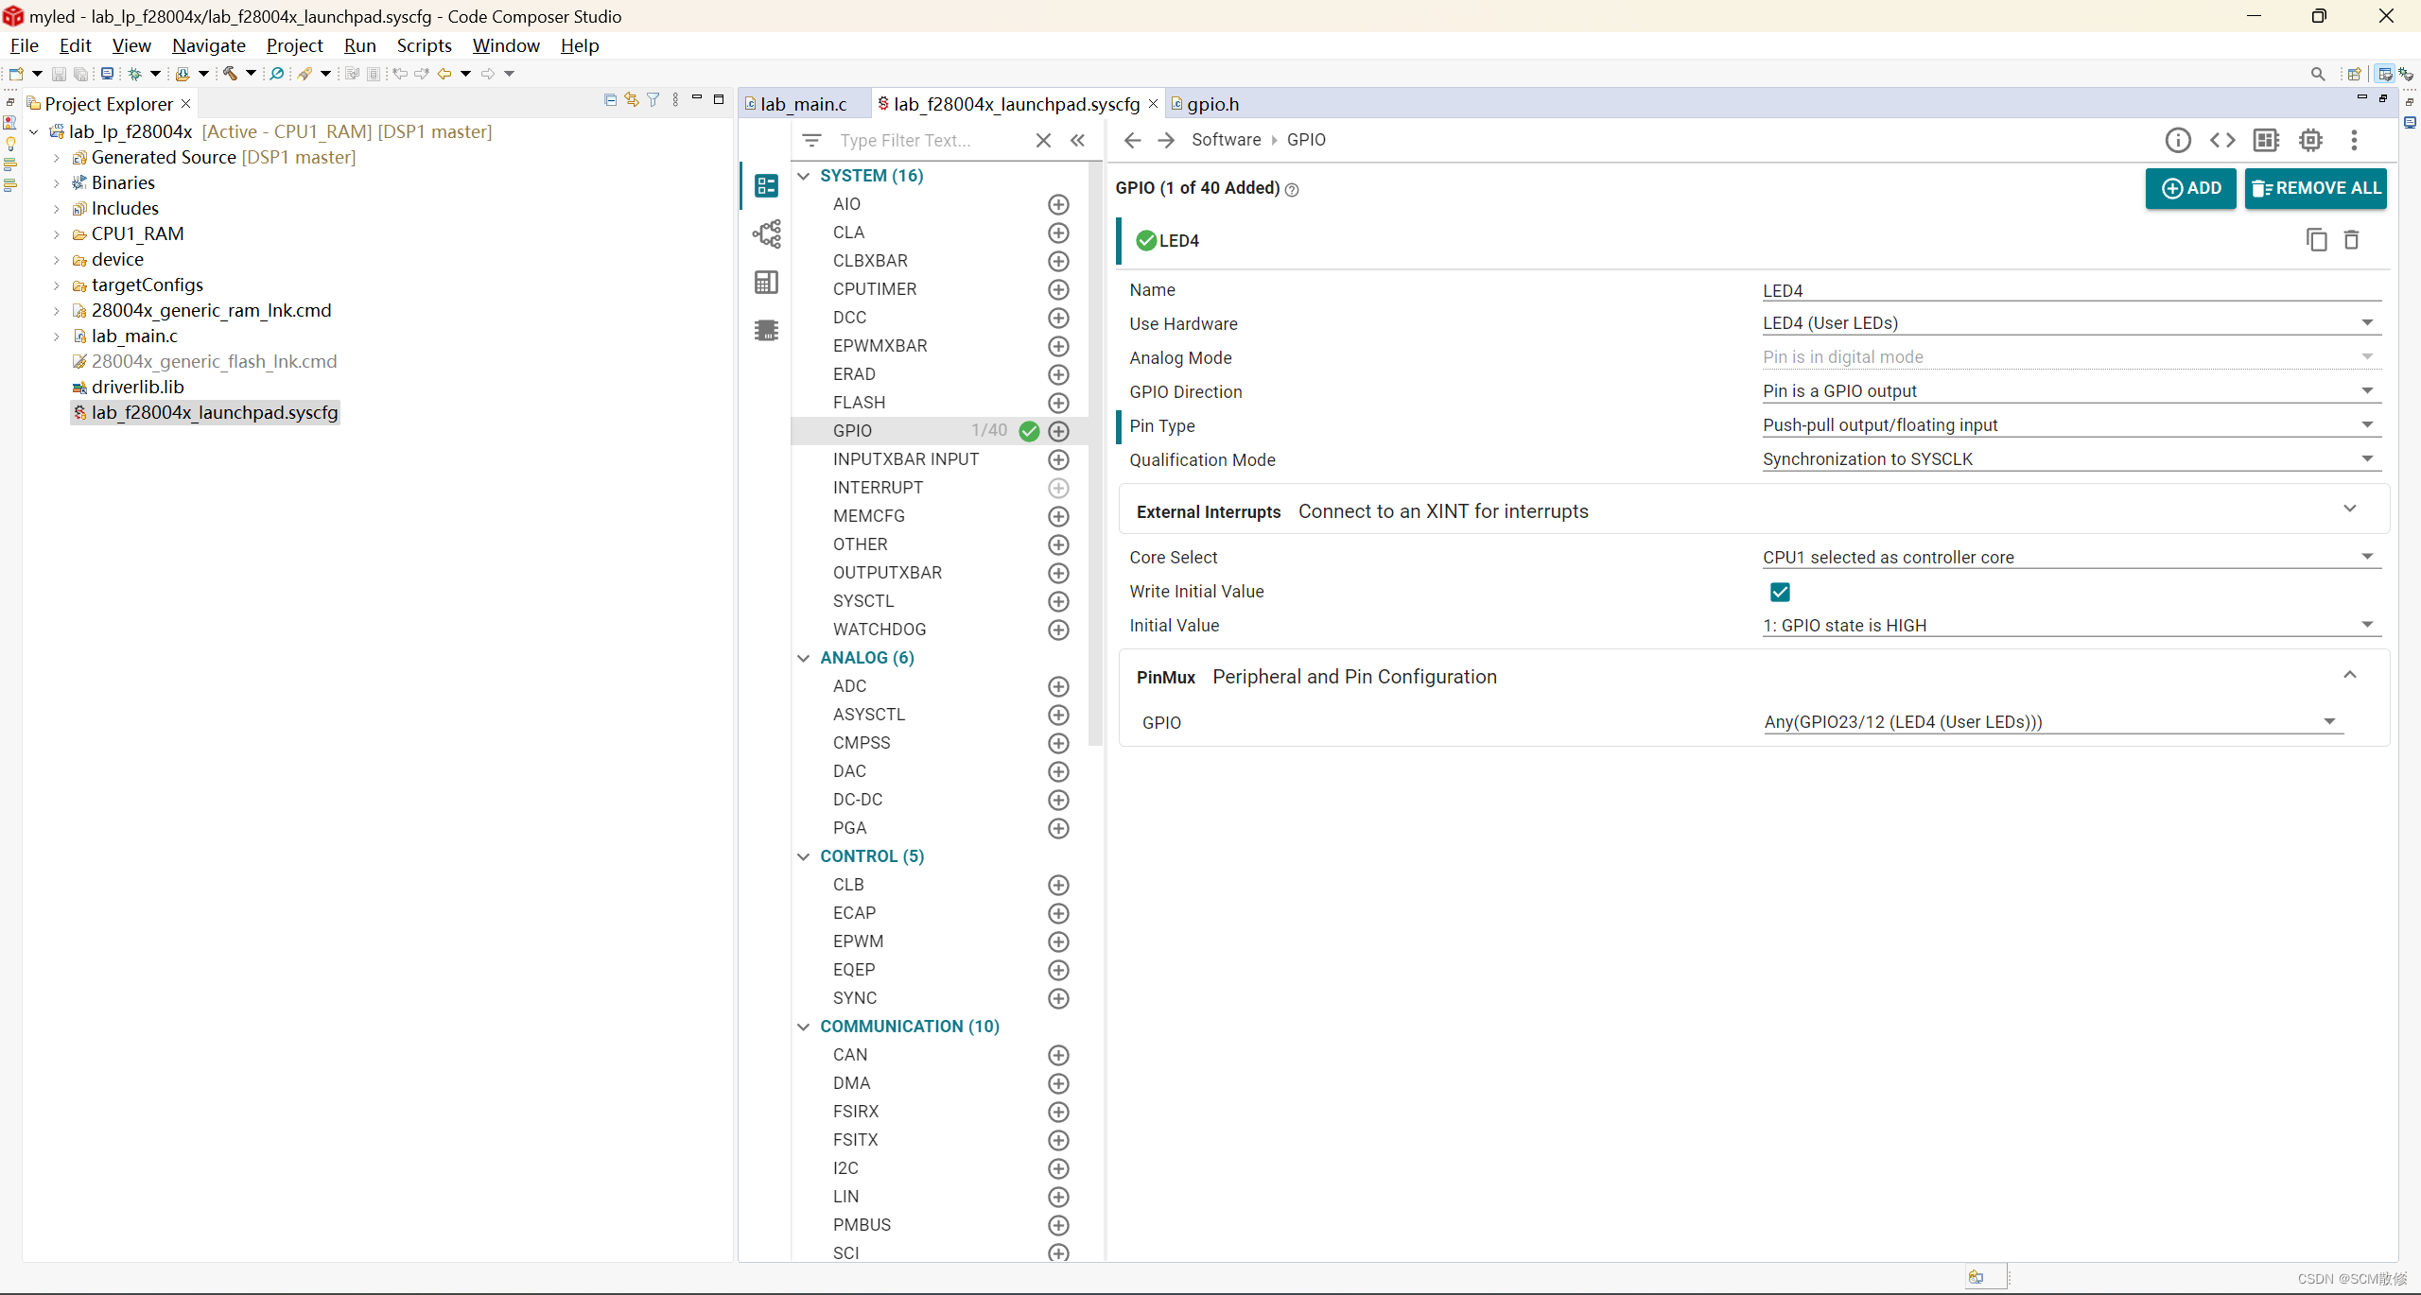The height and width of the screenshot is (1295, 2421).
Task: Expand the External Interrupts section
Action: point(2349,509)
